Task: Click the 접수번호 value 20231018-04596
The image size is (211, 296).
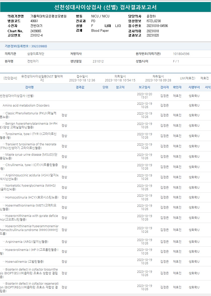Action: [157, 26]
